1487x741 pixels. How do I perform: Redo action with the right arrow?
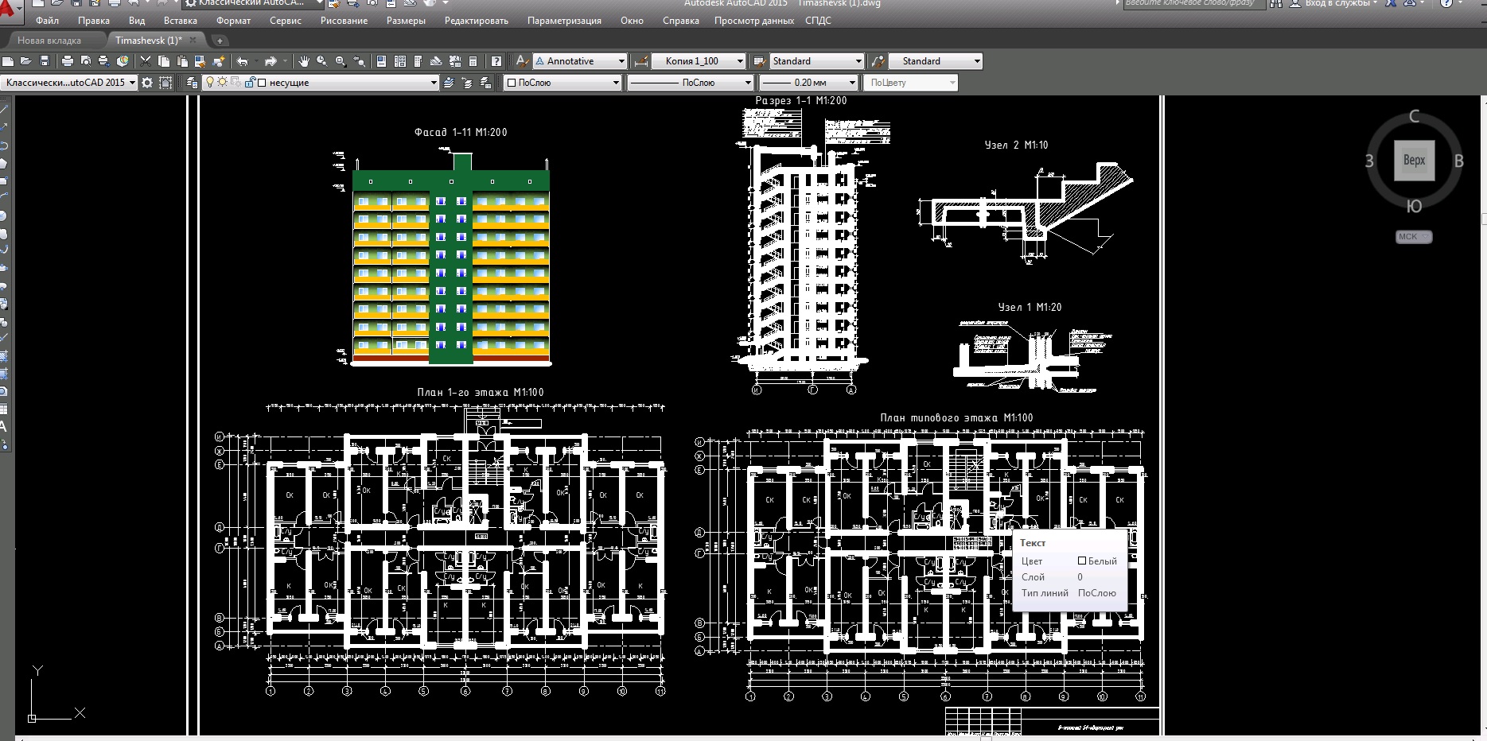point(271,60)
